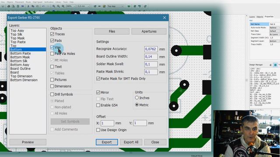
Task: Switch to the Objects tab in right panel
Action: point(259,17)
